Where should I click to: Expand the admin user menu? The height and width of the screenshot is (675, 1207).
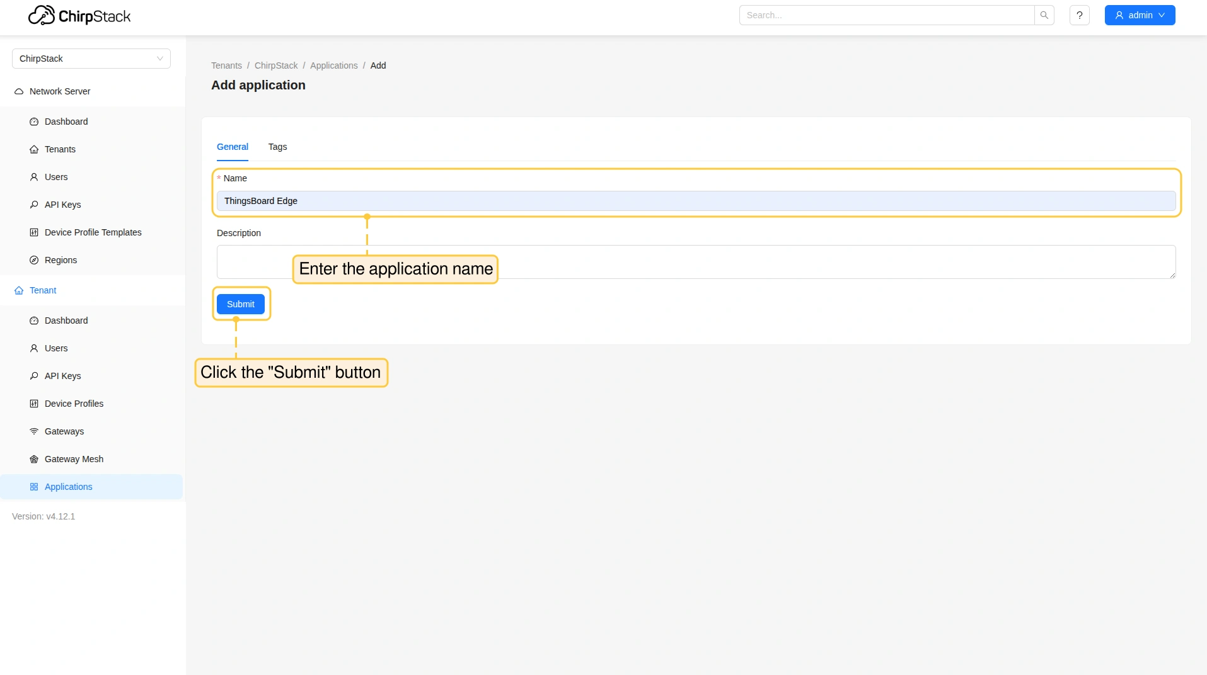pyautogui.click(x=1139, y=15)
